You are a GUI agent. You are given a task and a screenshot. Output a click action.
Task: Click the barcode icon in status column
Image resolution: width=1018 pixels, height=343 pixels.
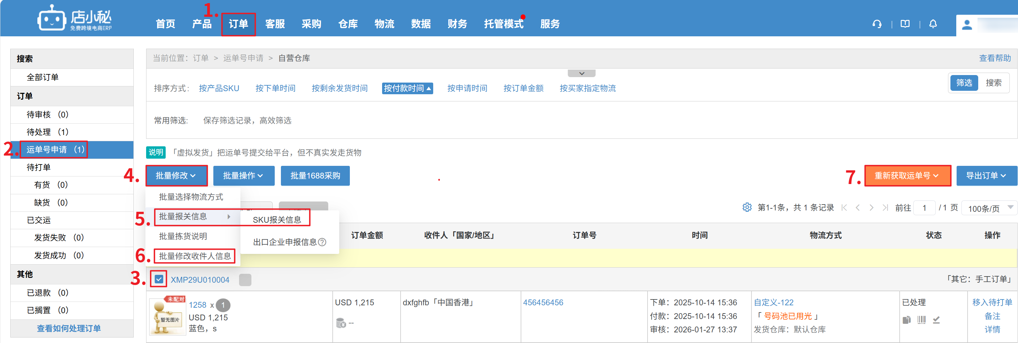click(x=921, y=319)
